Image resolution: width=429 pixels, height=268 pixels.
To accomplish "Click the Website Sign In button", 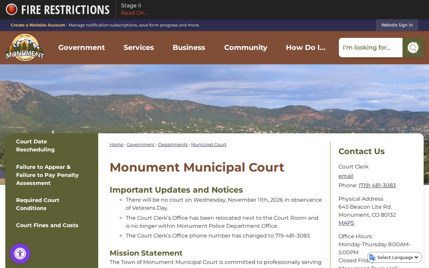I will (397, 25).
